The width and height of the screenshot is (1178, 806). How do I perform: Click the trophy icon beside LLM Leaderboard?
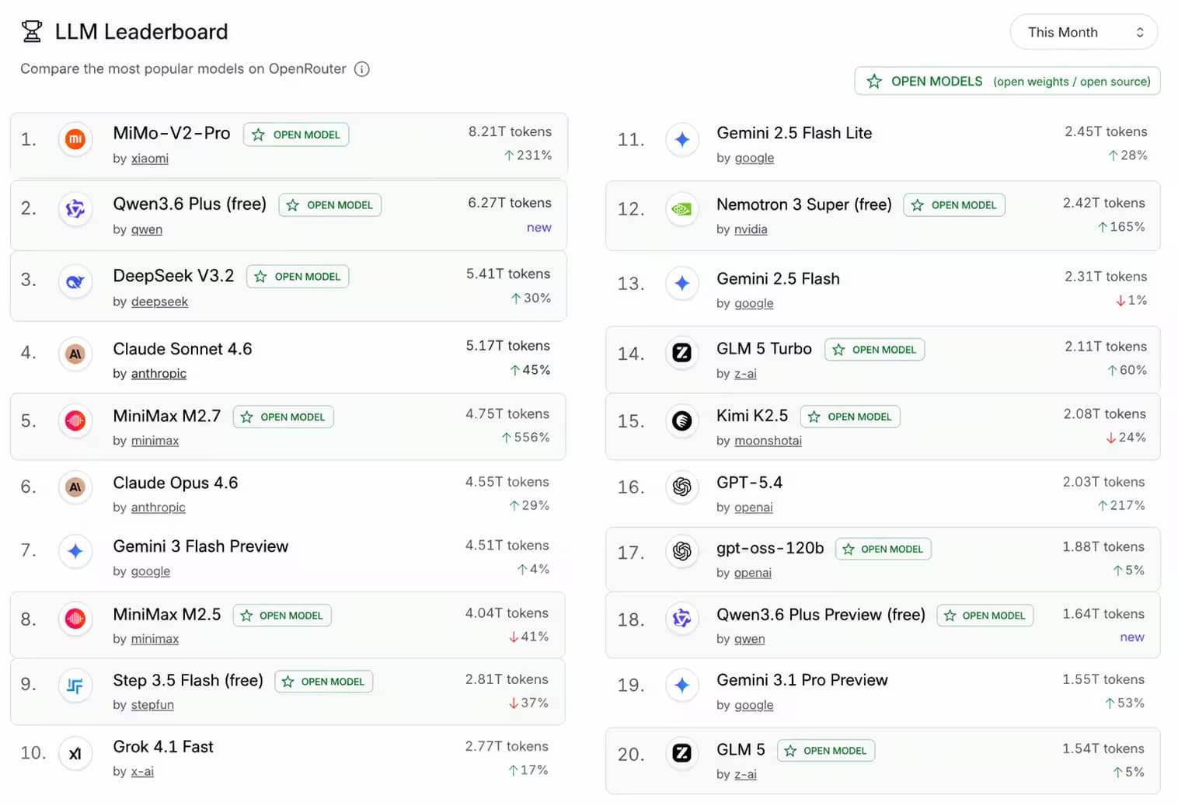(x=32, y=32)
